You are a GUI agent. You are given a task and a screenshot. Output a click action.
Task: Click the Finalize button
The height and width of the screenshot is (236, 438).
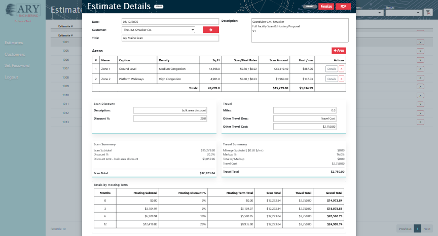point(325,6)
